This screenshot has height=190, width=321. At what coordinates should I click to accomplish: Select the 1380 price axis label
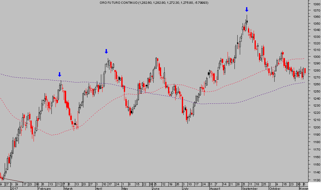coord(313,5)
